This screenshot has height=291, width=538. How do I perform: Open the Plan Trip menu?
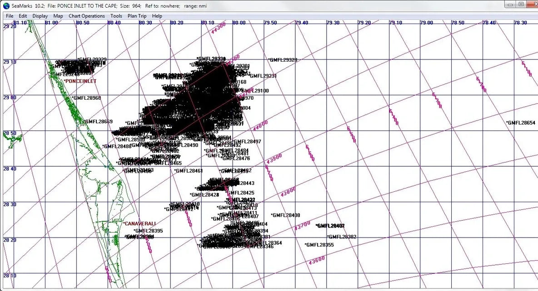tap(137, 16)
